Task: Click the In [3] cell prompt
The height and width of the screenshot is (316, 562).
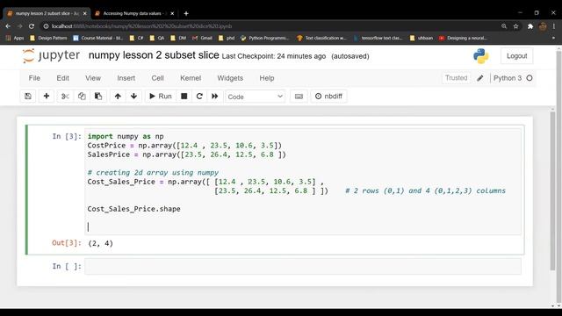Action: [67, 136]
